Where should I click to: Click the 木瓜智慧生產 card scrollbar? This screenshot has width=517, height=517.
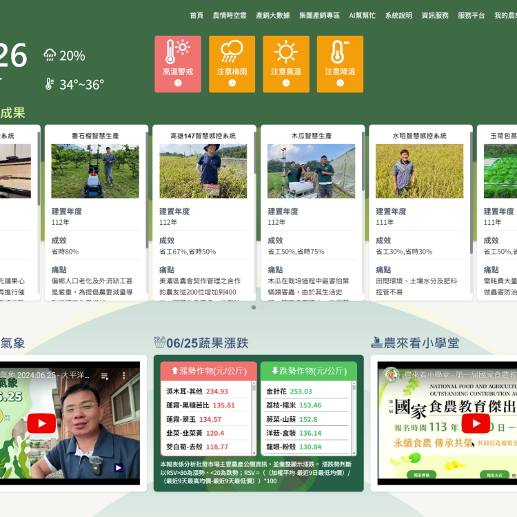[363, 161]
